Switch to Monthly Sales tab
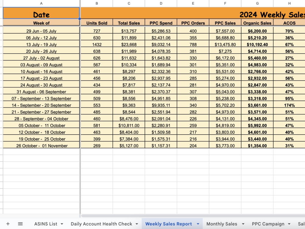The image size is (305, 229). (222, 224)
